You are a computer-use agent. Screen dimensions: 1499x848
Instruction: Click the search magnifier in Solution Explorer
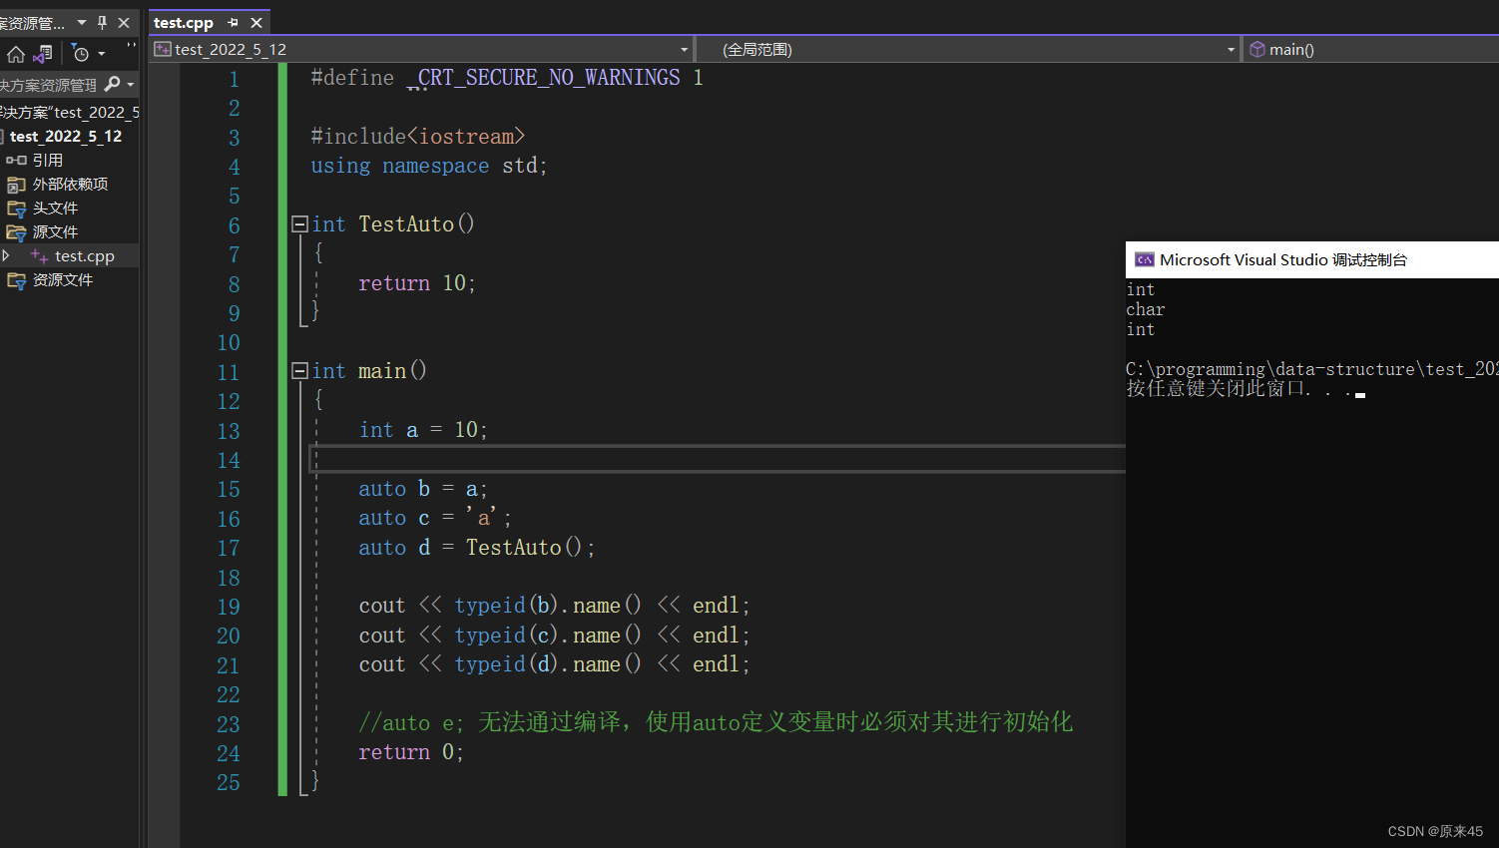pos(113,83)
